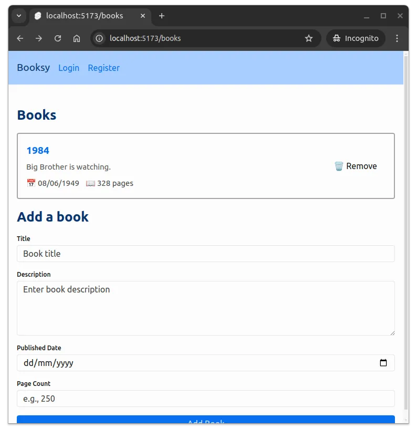
Task: Select the localhost:5173/books tab
Action: pos(84,16)
